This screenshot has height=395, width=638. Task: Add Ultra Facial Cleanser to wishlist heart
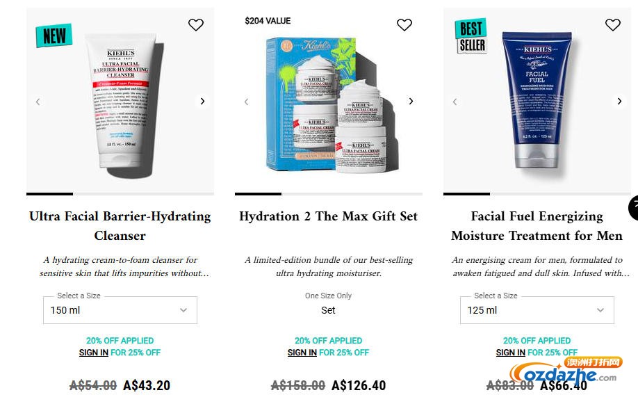click(196, 25)
